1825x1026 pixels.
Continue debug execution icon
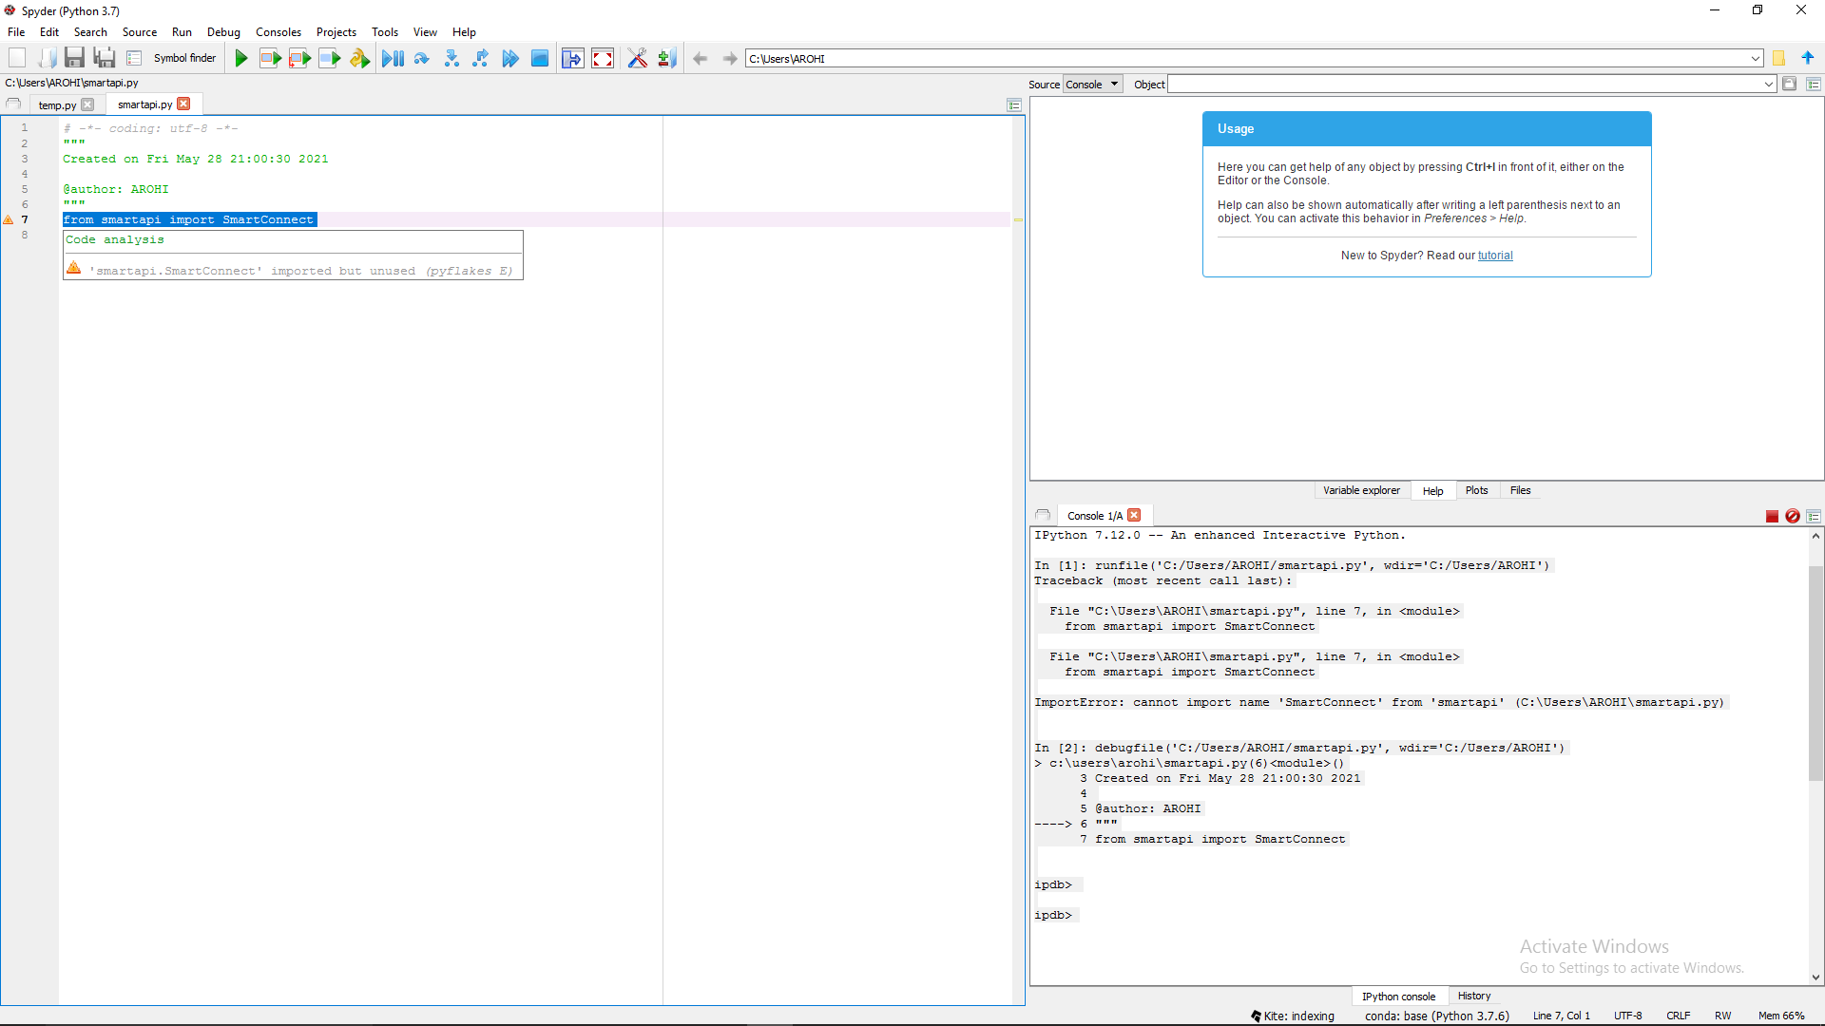[x=510, y=58]
